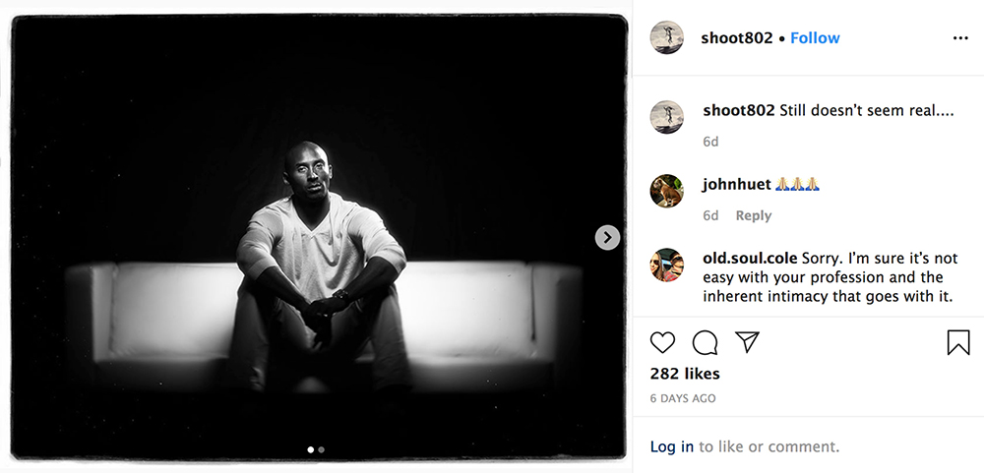The height and width of the screenshot is (473, 984).
Task: Click Log in to comment
Action: (672, 446)
